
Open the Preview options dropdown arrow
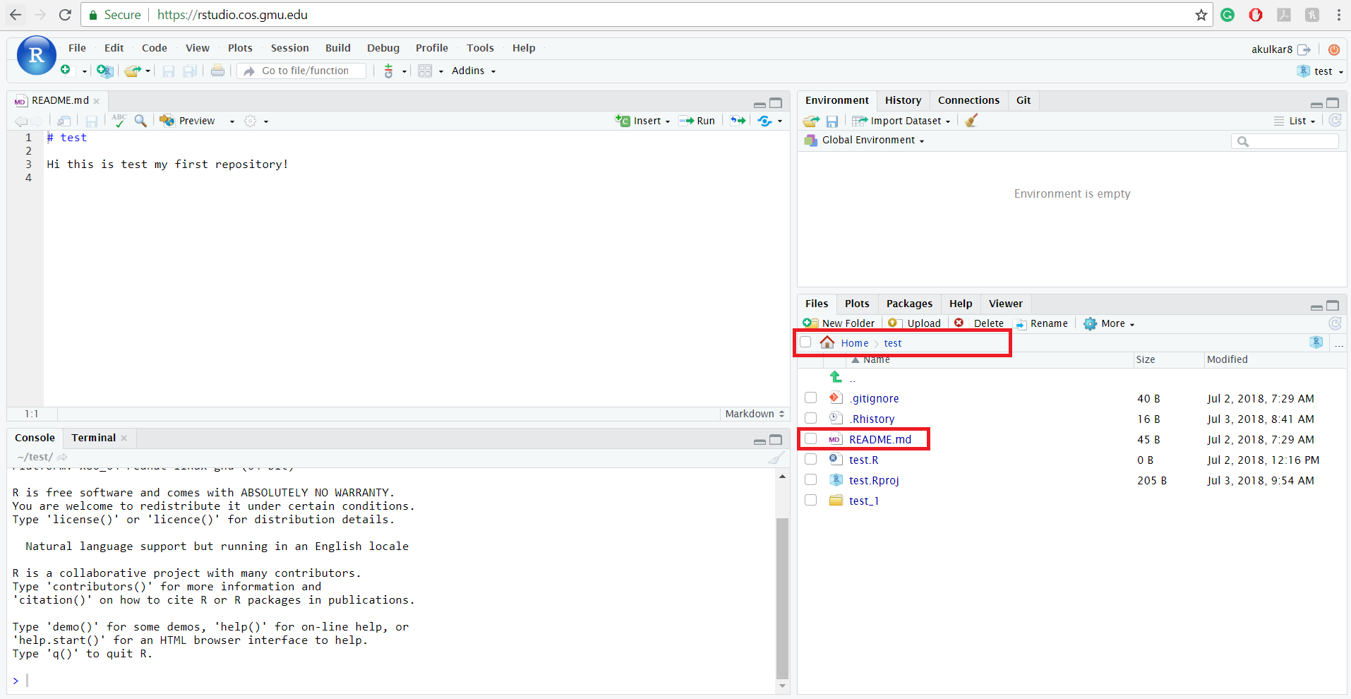click(x=232, y=121)
